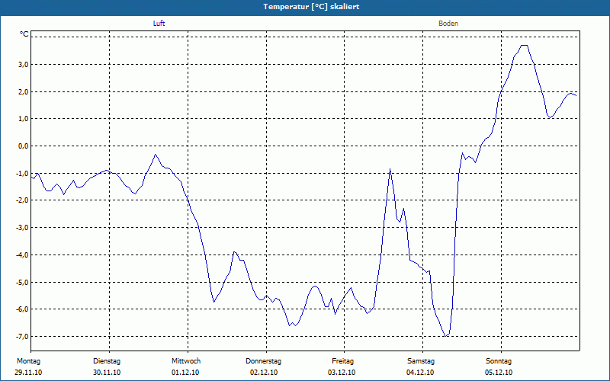Click the '1,0' y-axis value
The image size is (610, 381).
tap(24, 119)
